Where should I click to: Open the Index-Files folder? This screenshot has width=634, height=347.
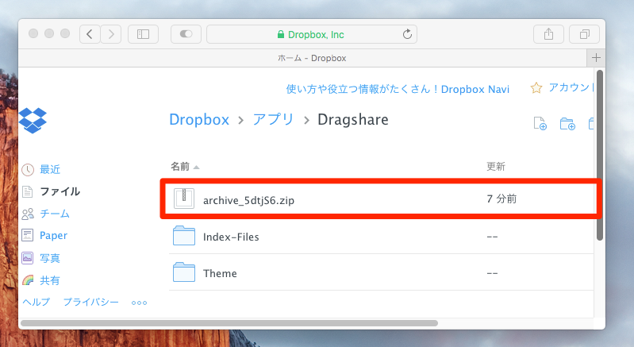coord(231,237)
